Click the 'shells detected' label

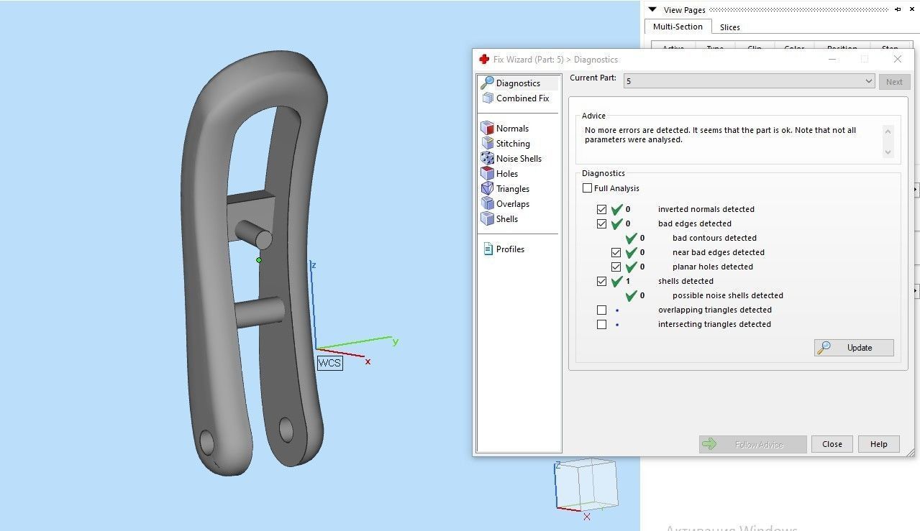pos(686,281)
